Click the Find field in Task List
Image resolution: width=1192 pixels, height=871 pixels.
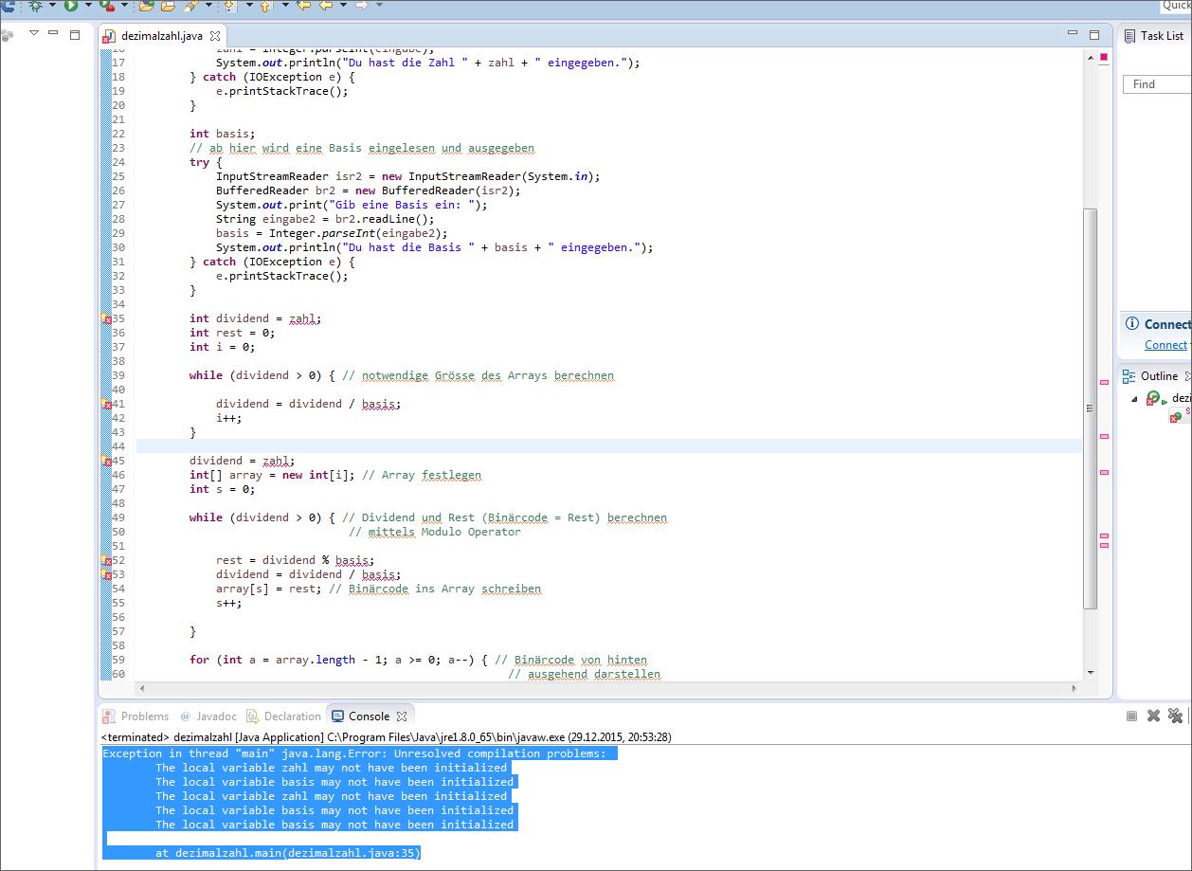[x=1156, y=84]
